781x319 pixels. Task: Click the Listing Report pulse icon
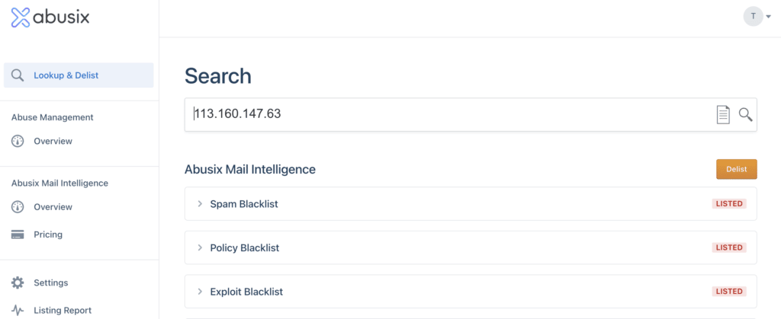click(18, 311)
